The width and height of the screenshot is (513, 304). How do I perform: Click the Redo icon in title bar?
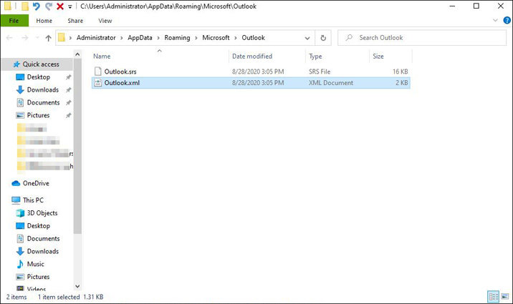[x=49, y=6]
